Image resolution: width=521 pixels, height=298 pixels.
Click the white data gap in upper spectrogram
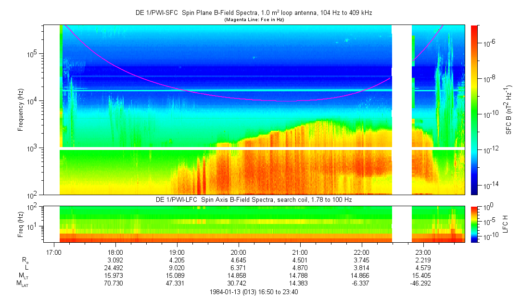402,110
